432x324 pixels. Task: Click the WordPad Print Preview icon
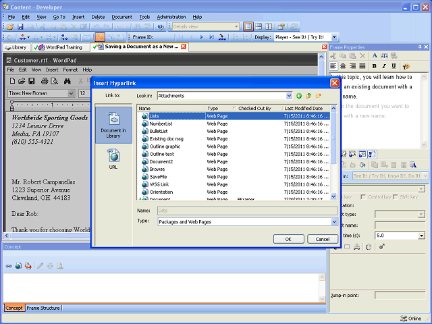click(54, 81)
